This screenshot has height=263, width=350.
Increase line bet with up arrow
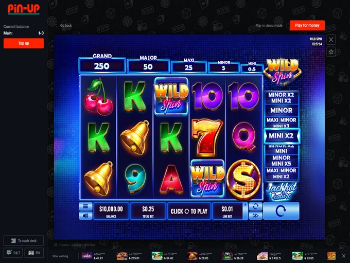(246, 205)
